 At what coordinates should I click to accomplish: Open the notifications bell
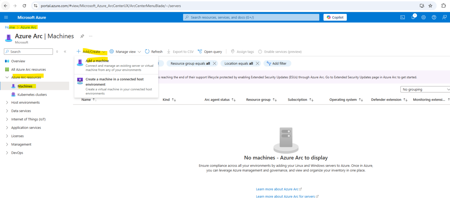click(413, 17)
